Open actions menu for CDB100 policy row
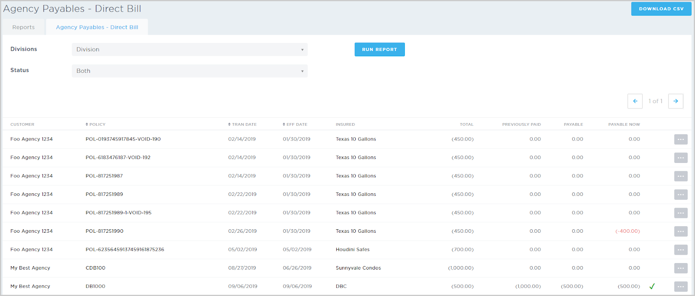 click(x=680, y=268)
